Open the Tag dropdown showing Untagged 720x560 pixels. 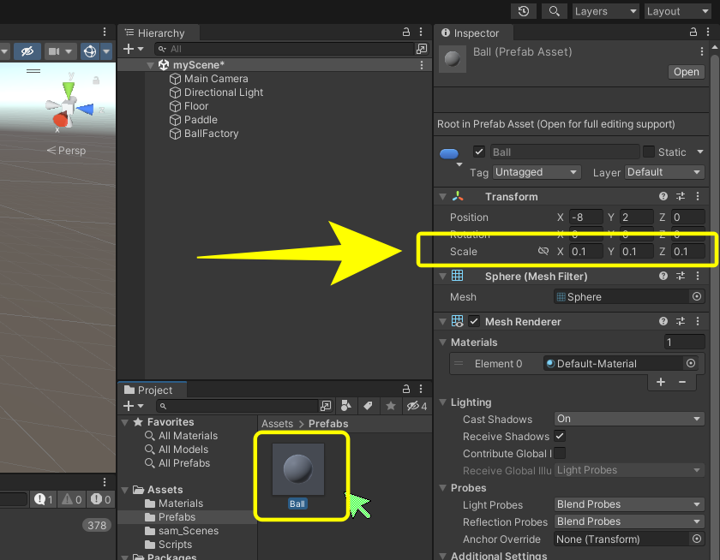tap(537, 172)
